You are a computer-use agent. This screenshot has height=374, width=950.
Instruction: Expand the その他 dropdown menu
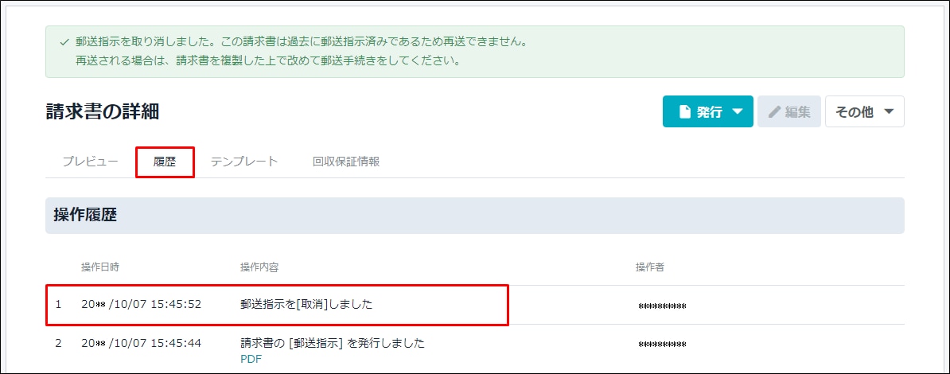click(865, 111)
